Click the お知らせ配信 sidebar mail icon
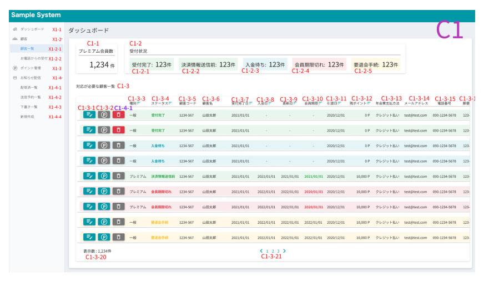This screenshot has width=484, height=281. pos(15,78)
